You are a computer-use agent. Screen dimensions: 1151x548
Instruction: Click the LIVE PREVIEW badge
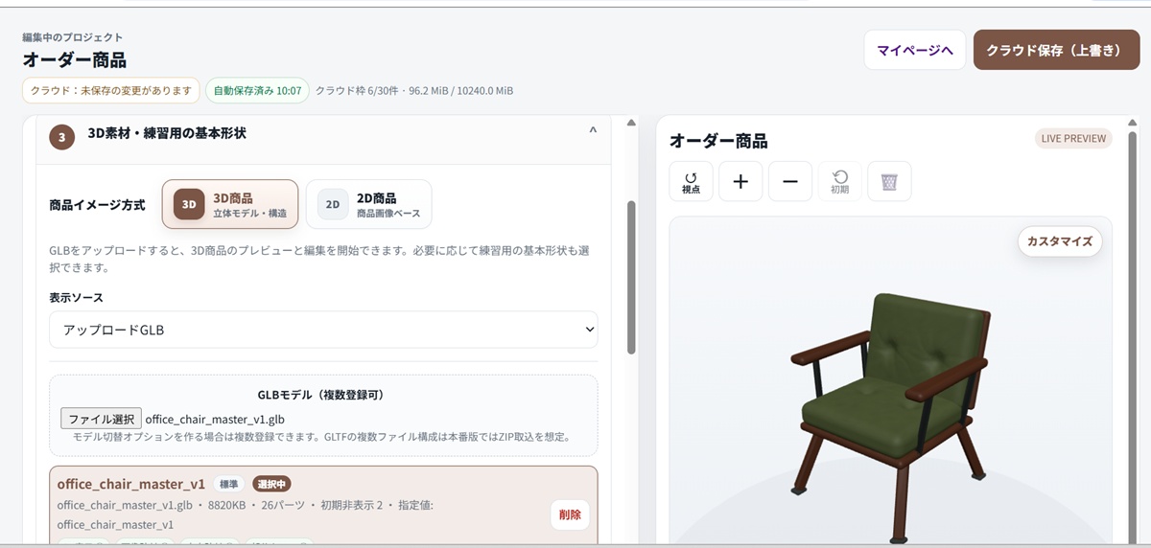click(1073, 138)
